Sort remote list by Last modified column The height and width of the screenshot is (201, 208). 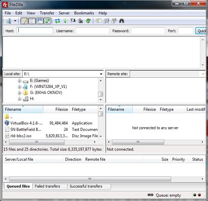195,109
